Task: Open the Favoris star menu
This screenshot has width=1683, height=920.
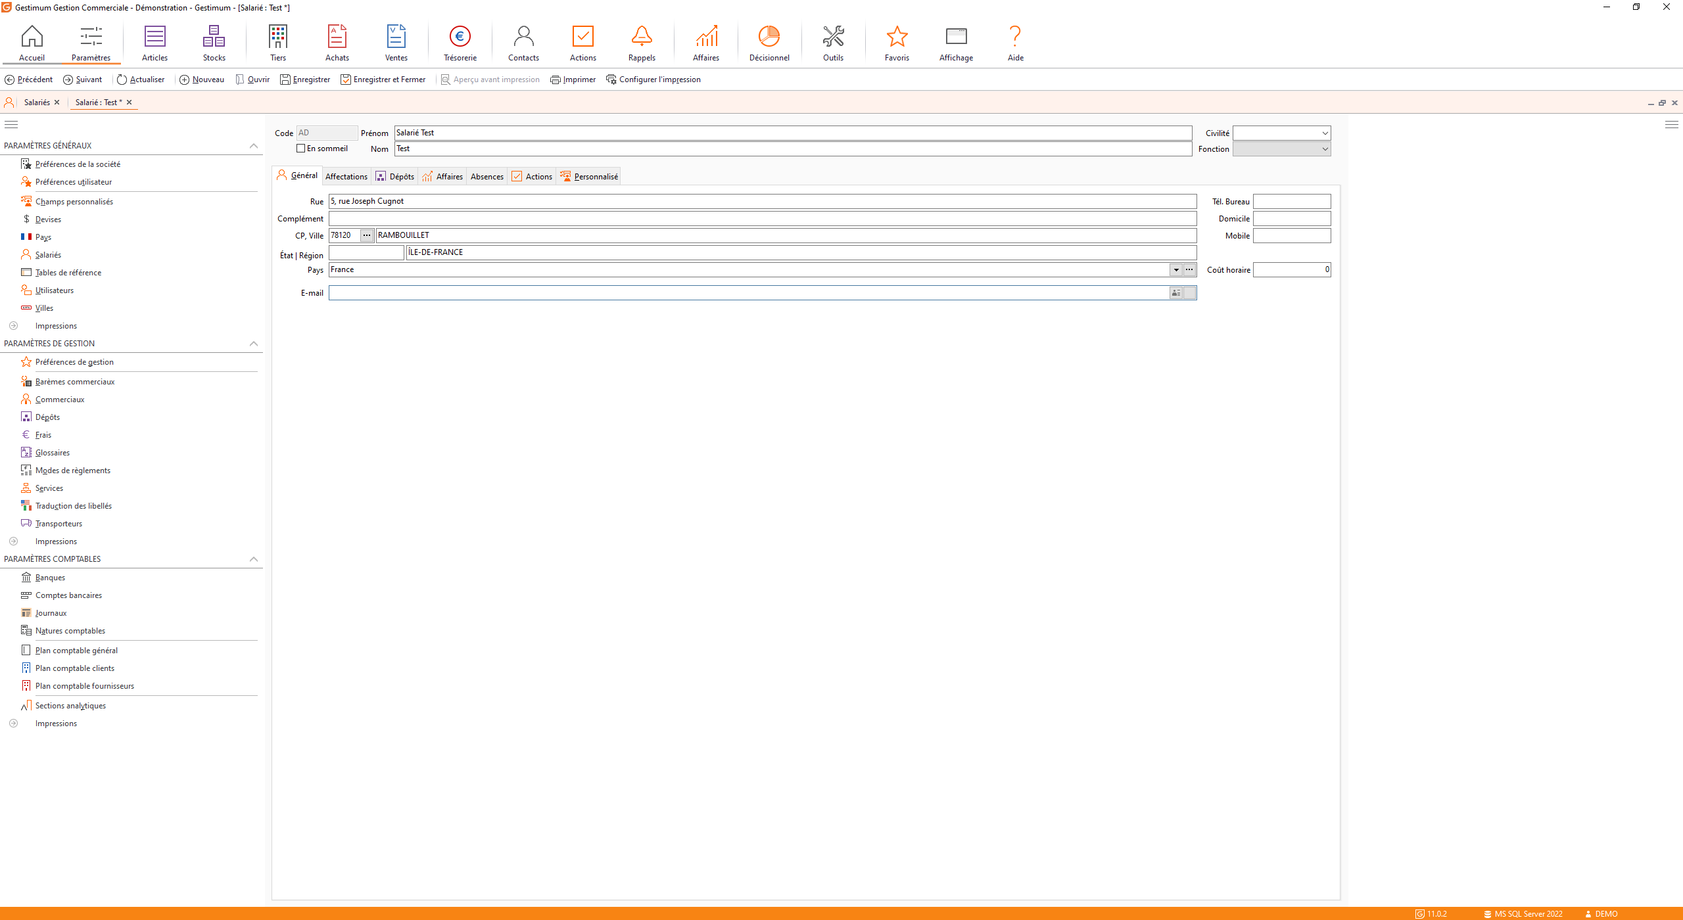Action: 897,43
